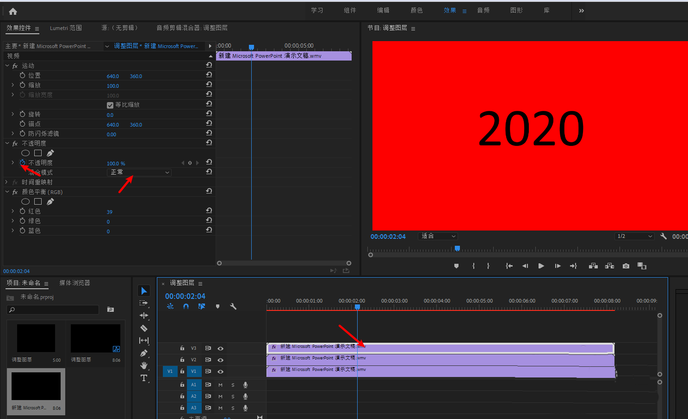Open the Program Monitor wrench settings
This screenshot has width=688, height=419.
click(663, 236)
